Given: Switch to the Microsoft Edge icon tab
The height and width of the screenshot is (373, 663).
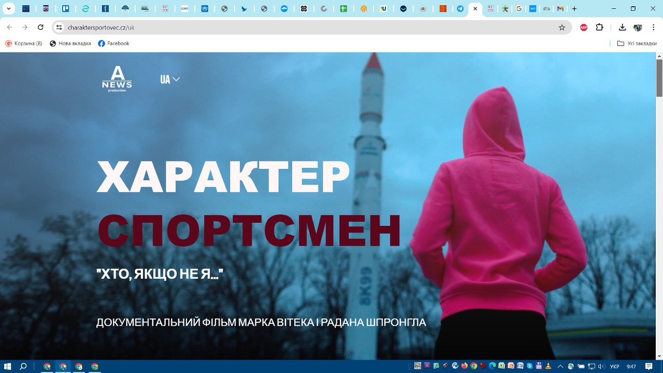Looking at the screenshot, I should (85, 9).
